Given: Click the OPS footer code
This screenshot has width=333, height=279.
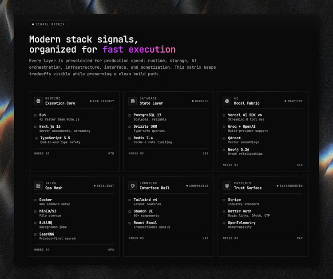Looking at the screenshot, I should pos(111,250).
